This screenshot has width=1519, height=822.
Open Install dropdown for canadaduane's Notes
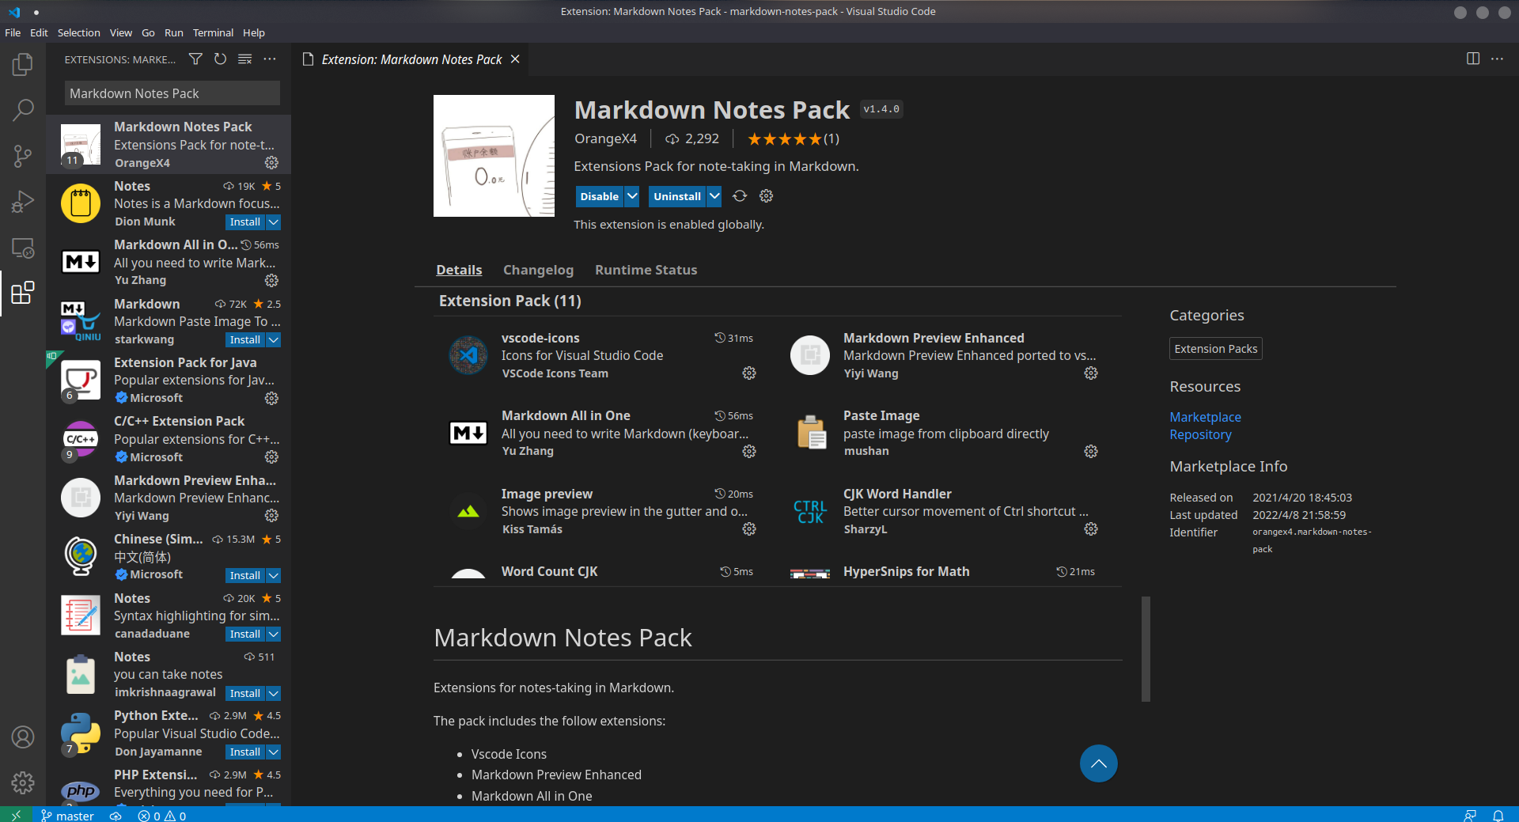pos(274,634)
